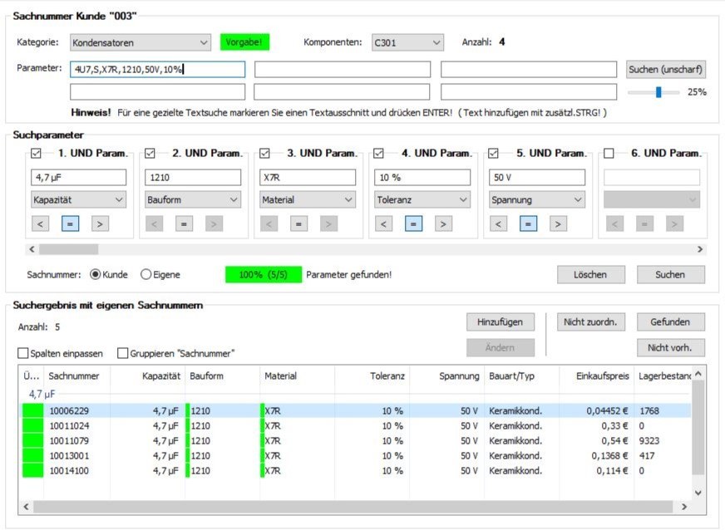Screen dimensions: 725x530
Task: Click greater-than operator for Spannung parameter
Action: [x=558, y=224]
